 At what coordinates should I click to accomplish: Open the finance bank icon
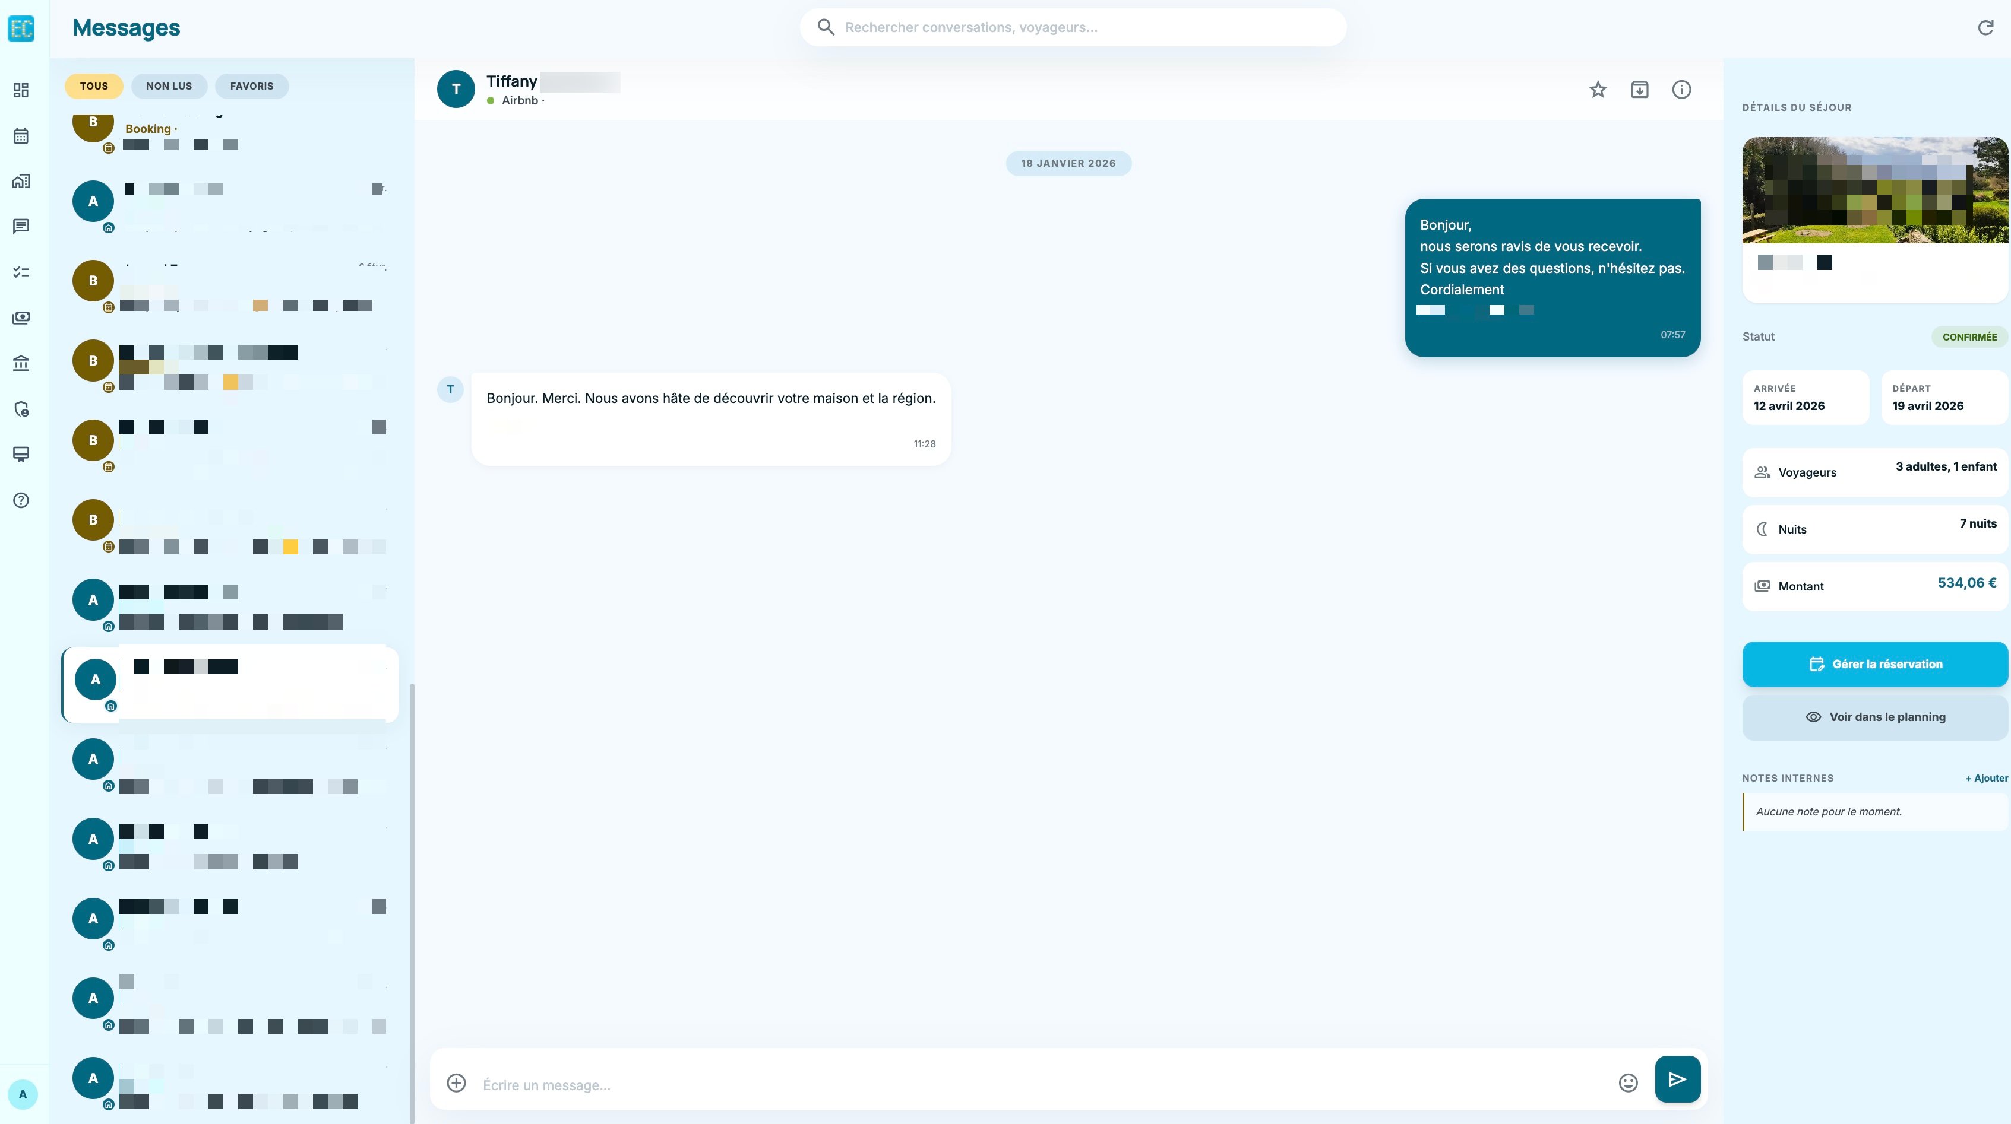pos(21,363)
